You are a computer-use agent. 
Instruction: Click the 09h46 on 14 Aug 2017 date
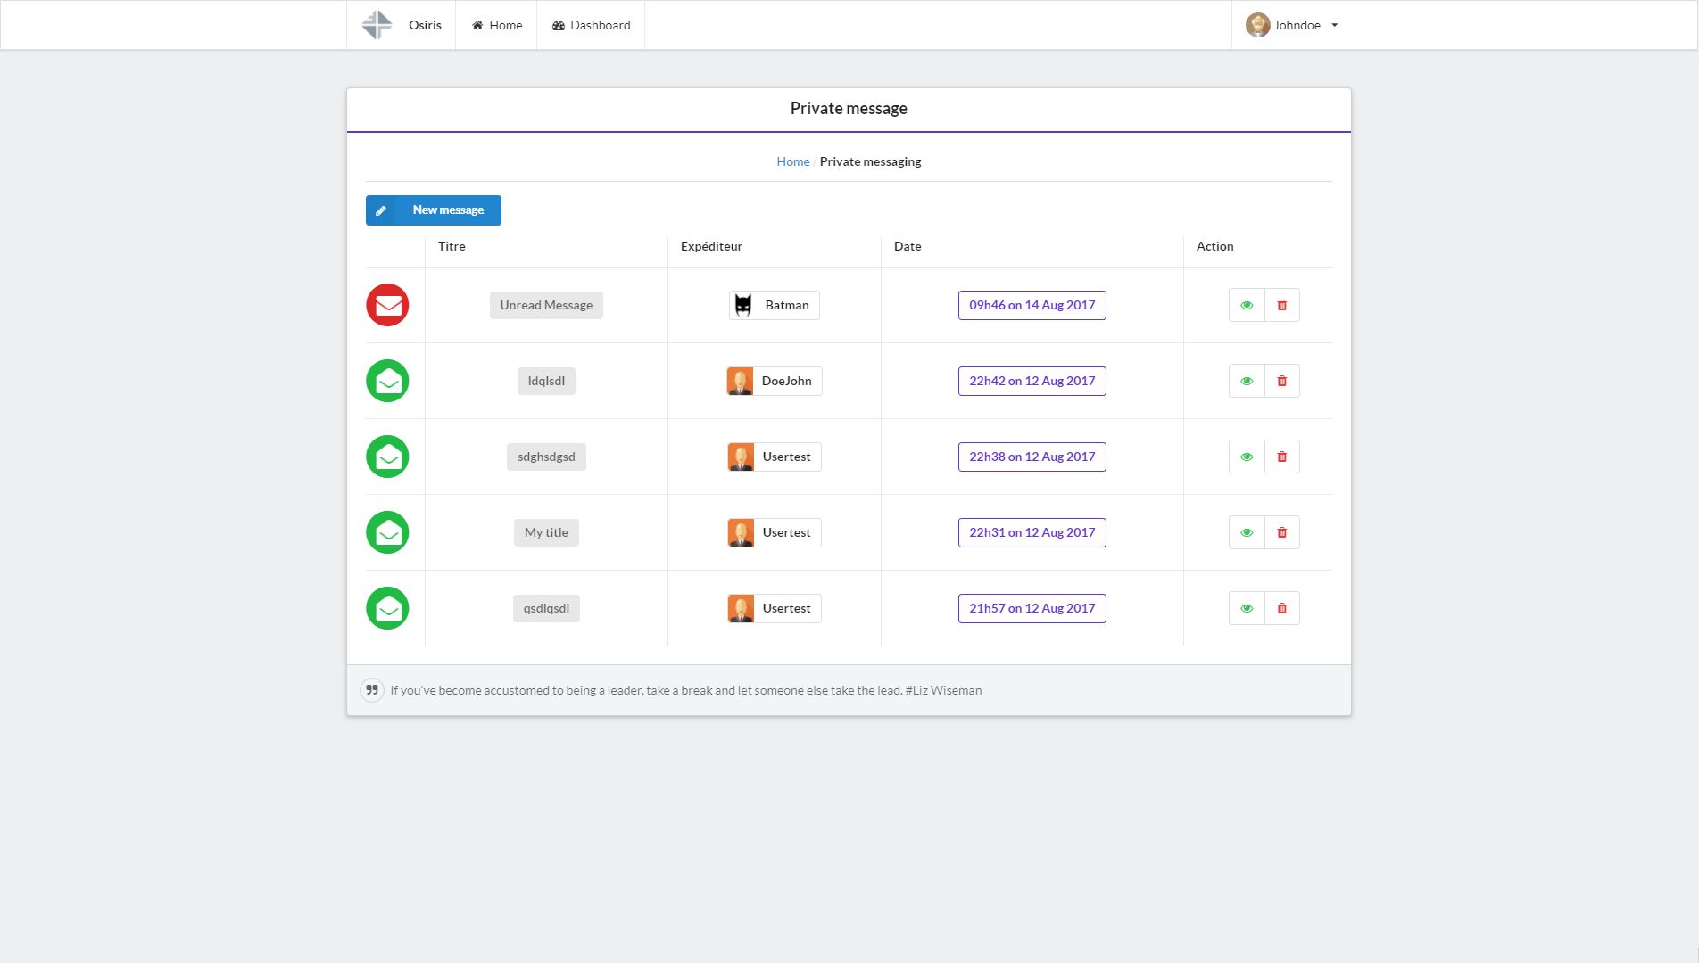[x=1032, y=305]
